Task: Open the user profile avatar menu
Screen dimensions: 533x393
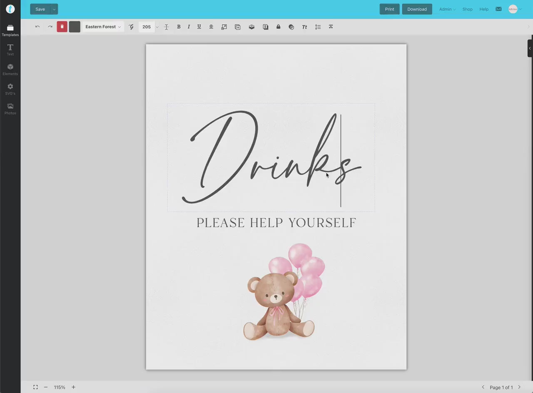Action: coord(515,9)
